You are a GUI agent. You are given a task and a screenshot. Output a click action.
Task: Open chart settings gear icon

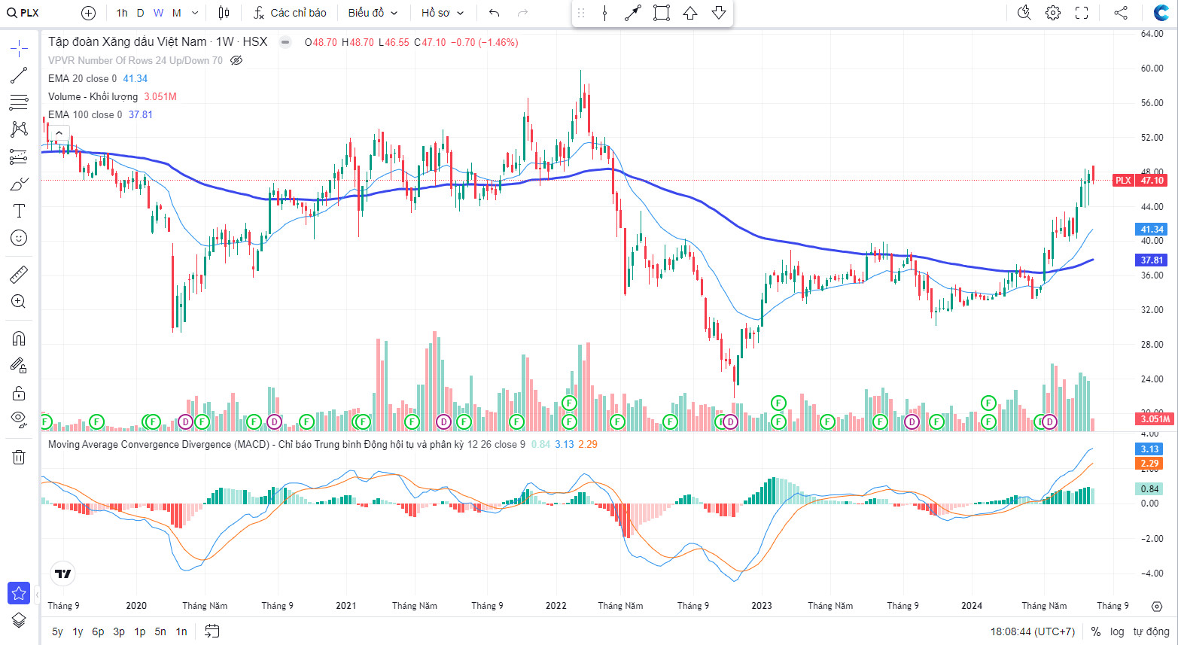click(1053, 13)
